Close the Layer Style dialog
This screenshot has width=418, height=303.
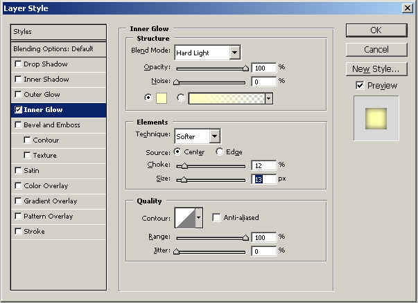(408, 8)
